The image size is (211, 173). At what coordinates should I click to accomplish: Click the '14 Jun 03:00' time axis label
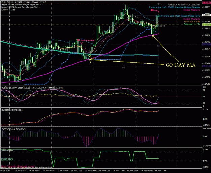105,171
